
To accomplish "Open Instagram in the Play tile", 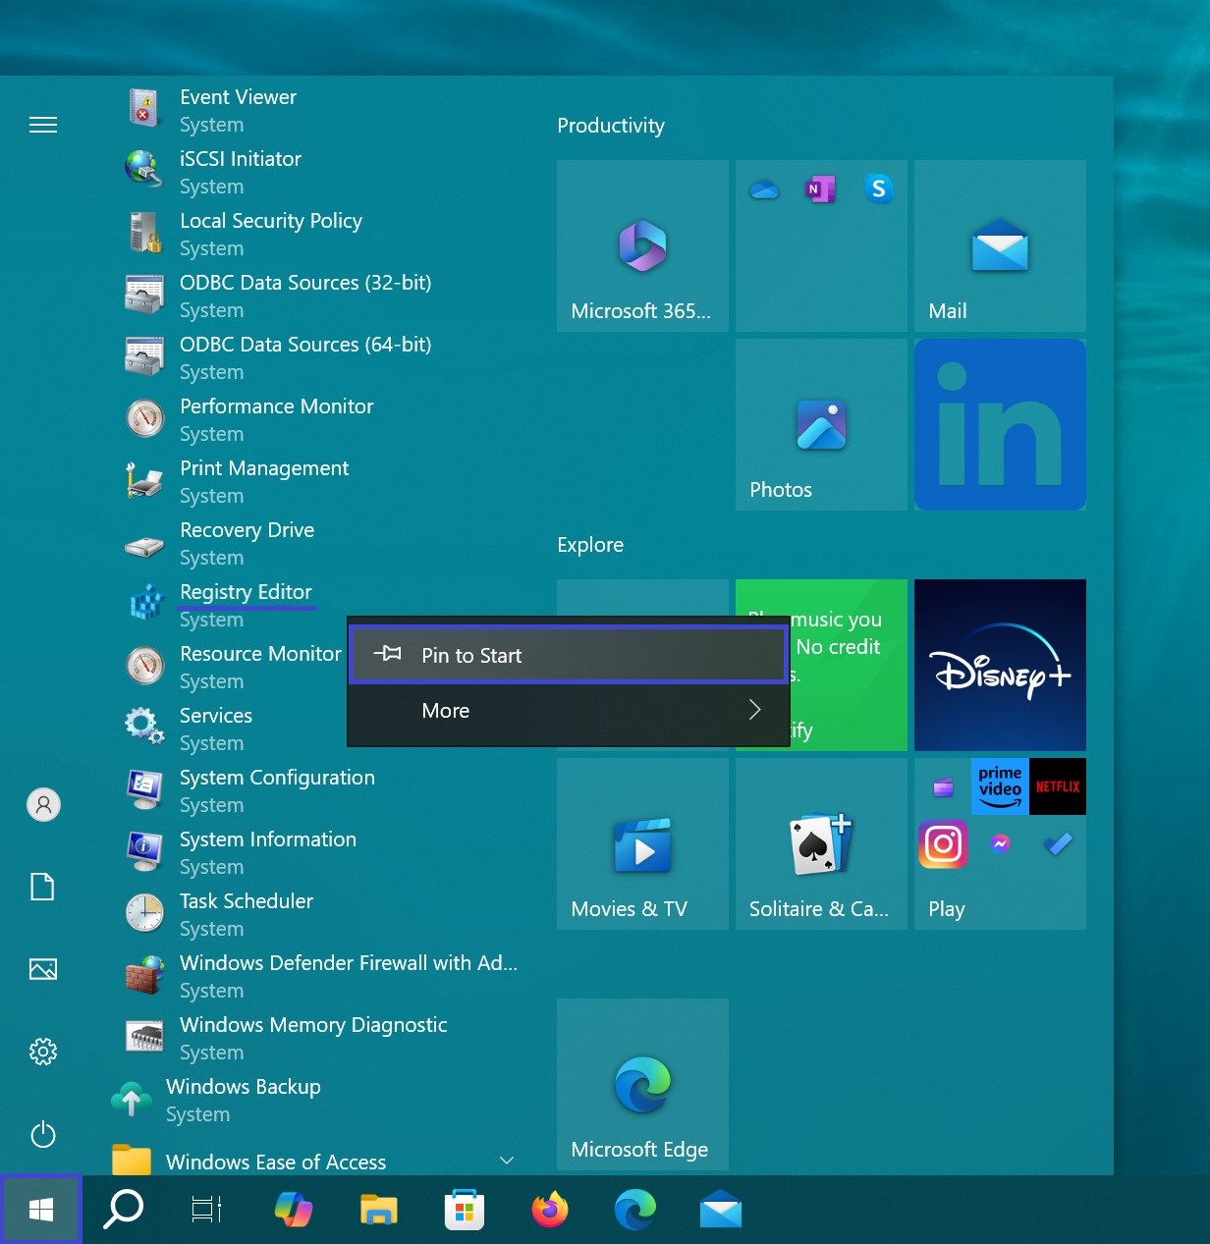I will tap(943, 844).
